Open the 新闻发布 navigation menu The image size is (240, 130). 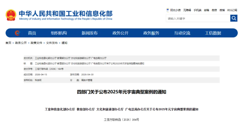[x=89, y=33]
